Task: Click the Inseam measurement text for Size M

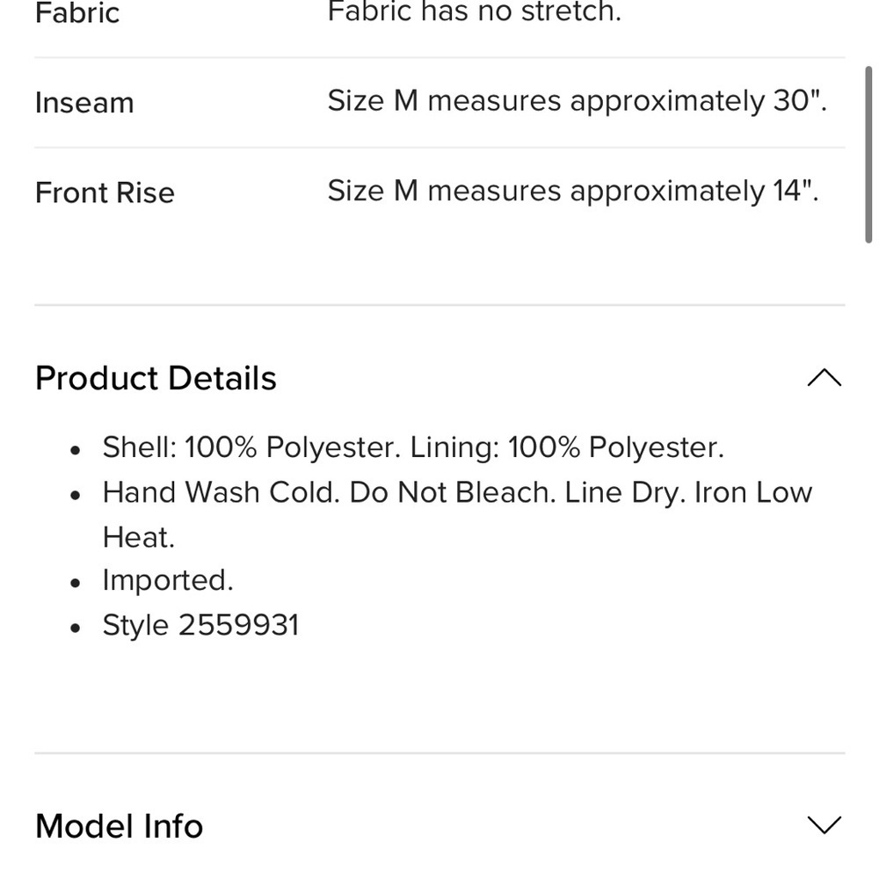Action: [x=578, y=101]
